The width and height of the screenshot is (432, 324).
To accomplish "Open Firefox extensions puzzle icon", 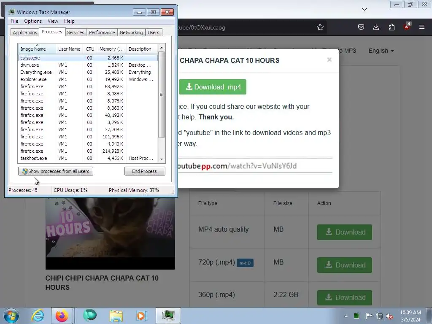I will click(391, 27).
